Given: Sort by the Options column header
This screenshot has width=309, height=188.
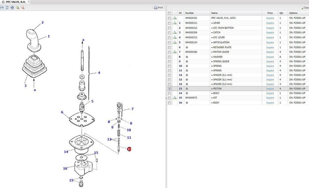Looking at the screenshot, I should click(298, 13).
